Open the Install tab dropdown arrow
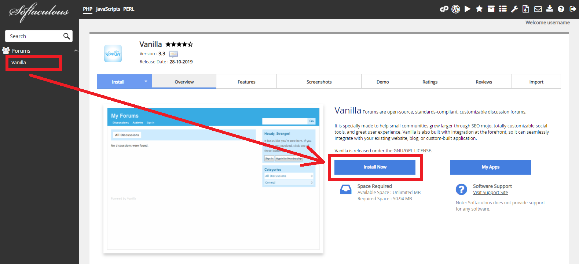Image resolution: width=579 pixels, height=264 pixels. click(x=146, y=81)
